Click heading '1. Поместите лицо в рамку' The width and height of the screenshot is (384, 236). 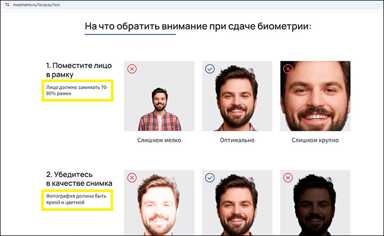pos(79,70)
